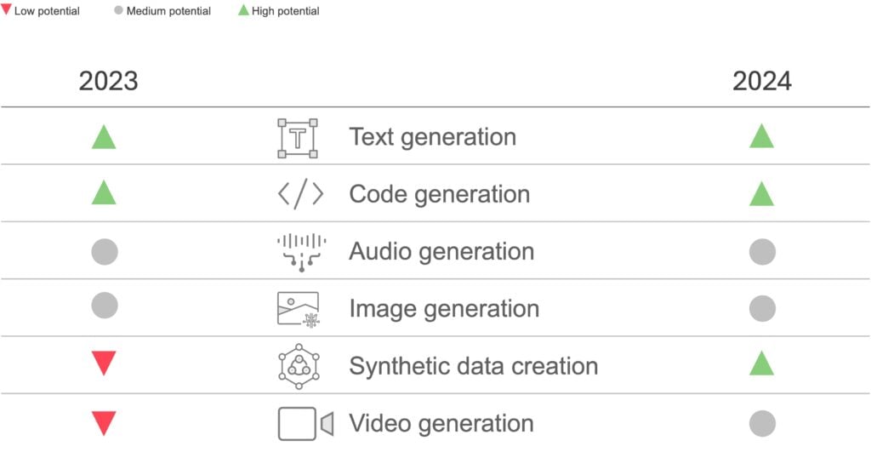Click the Audio generation waveform icon

(301, 252)
